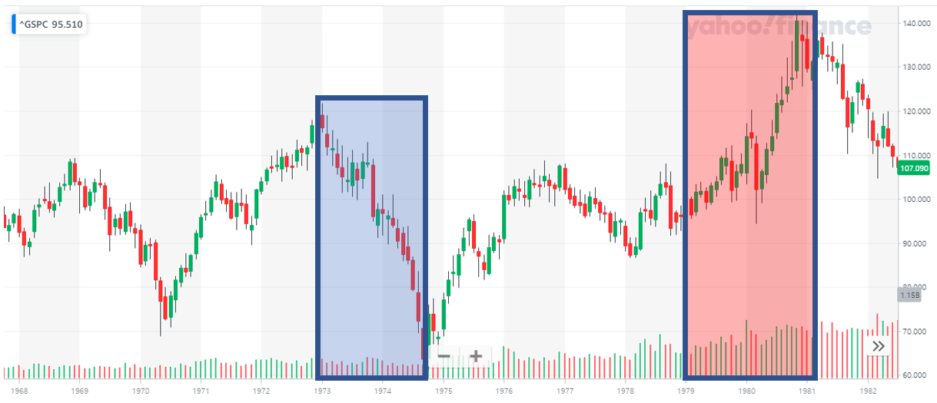Click the 1970 label on time axis
Screen dimensions: 937x403
pos(140,391)
